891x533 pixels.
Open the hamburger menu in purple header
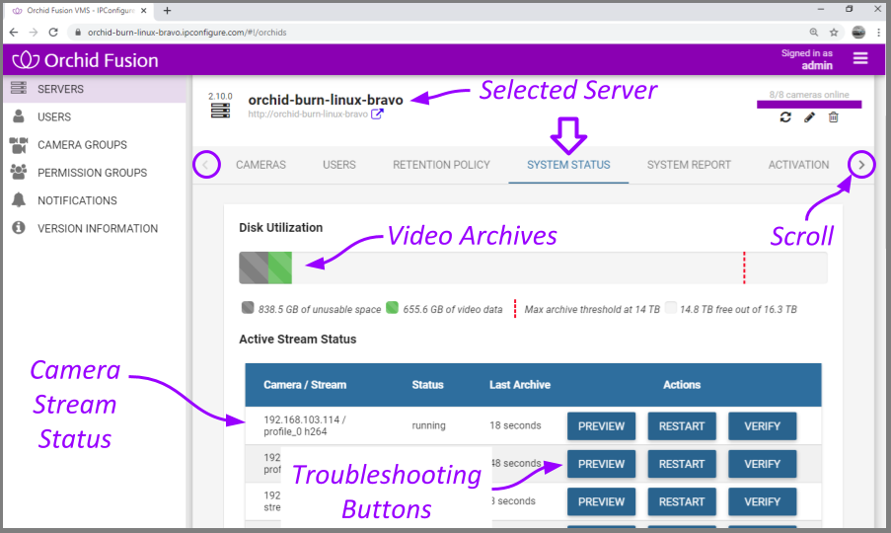click(x=859, y=58)
